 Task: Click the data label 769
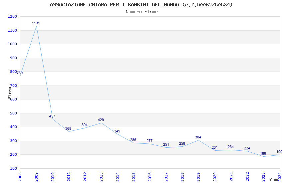click(20, 73)
